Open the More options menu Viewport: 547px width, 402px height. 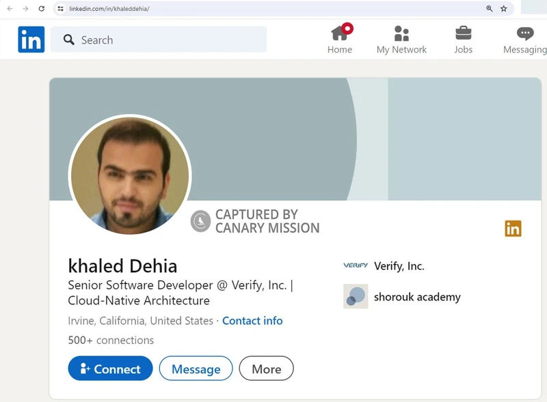click(x=266, y=369)
